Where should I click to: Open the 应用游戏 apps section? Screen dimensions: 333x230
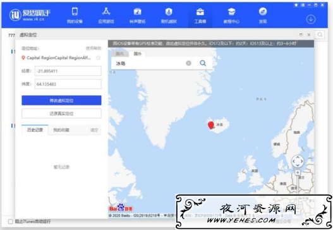point(106,11)
